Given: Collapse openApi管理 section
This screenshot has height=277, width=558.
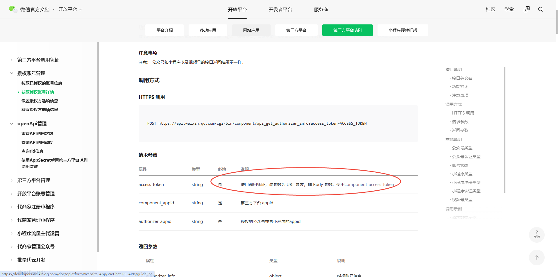Looking at the screenshot, I should pyautogui.click(x=32, y=124).
